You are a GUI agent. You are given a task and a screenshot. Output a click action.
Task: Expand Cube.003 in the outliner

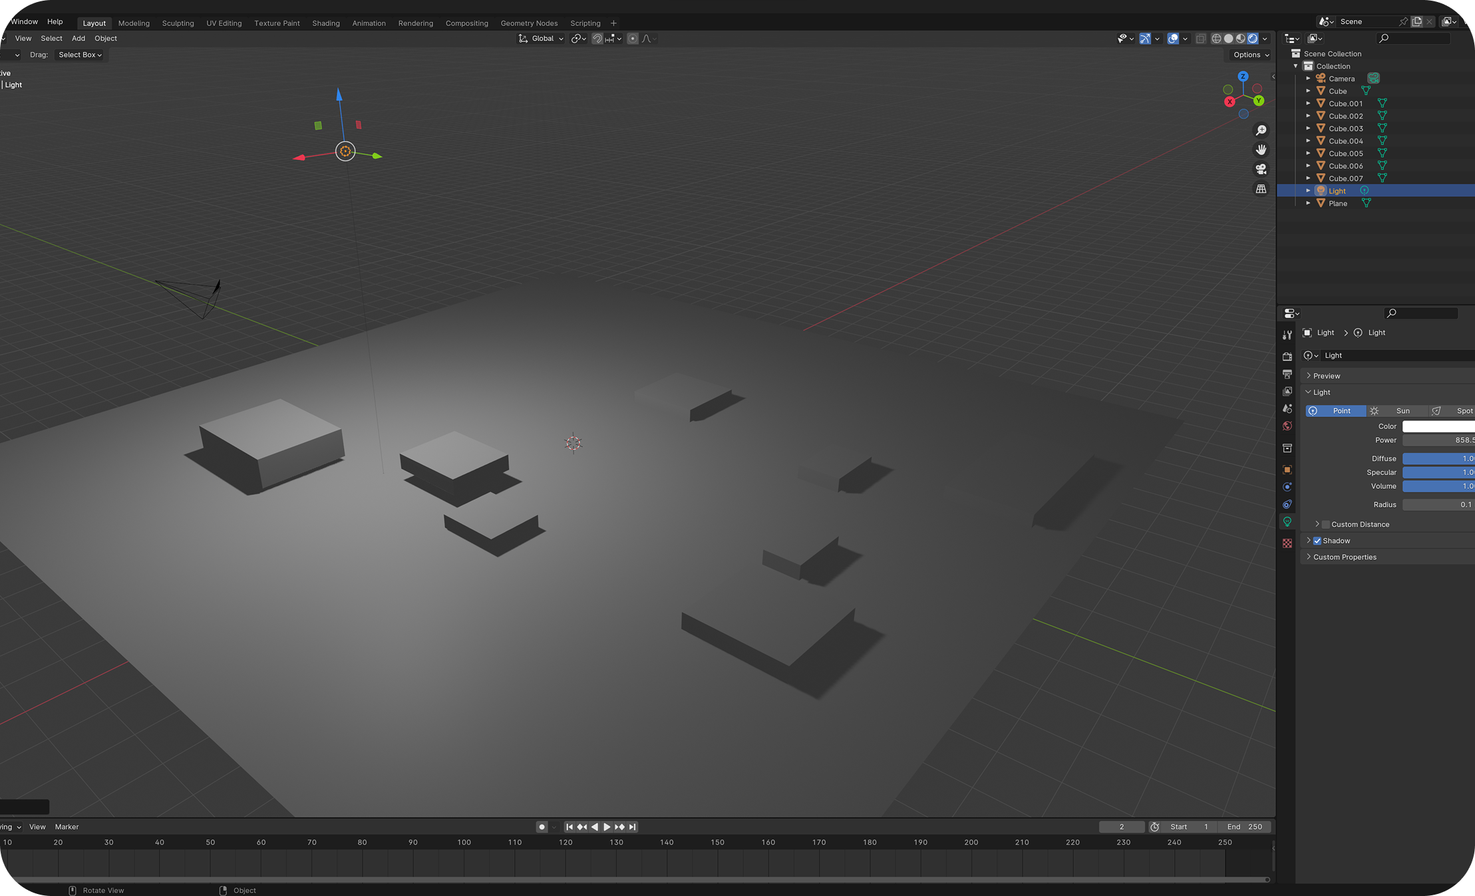click(x=1308, y=128)
